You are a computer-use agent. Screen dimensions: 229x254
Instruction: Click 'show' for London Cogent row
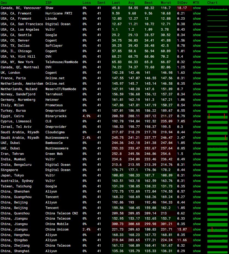pyautogui.click(x=197, y=73)
